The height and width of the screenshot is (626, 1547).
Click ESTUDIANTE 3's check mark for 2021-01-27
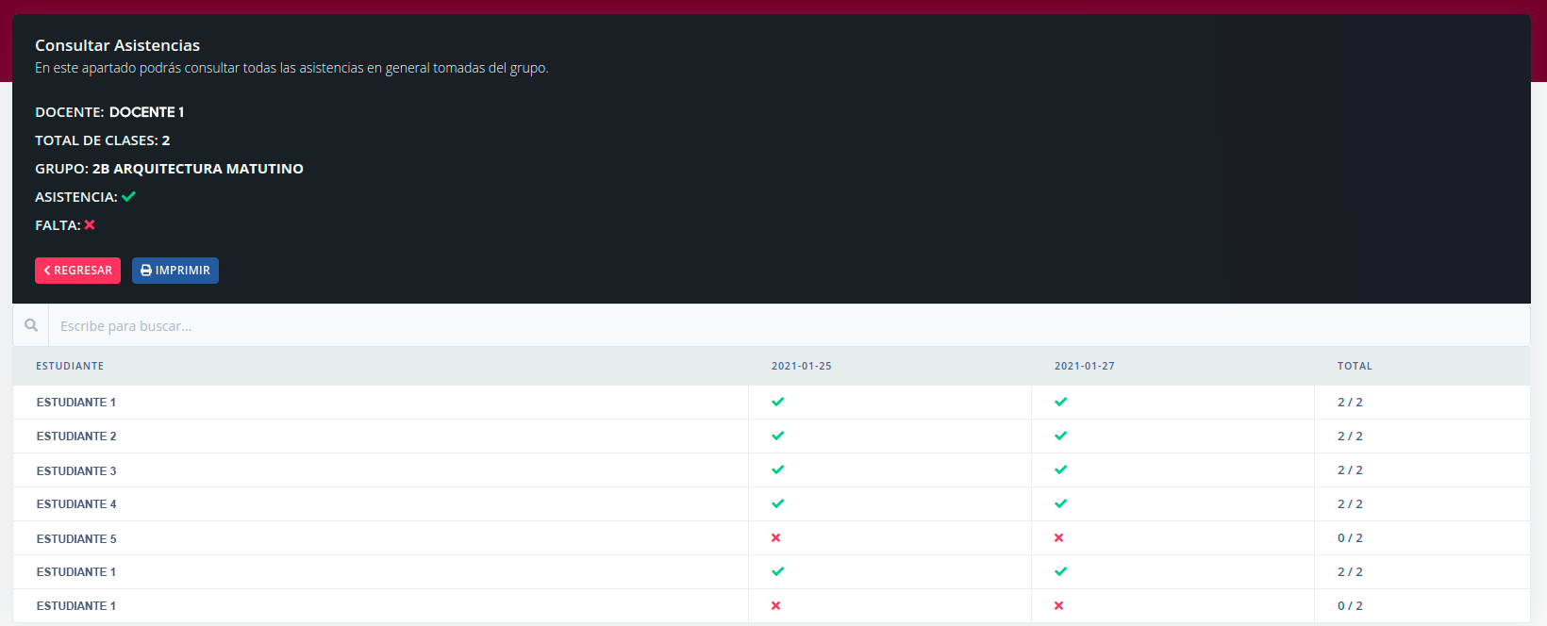pos(1060,469)
